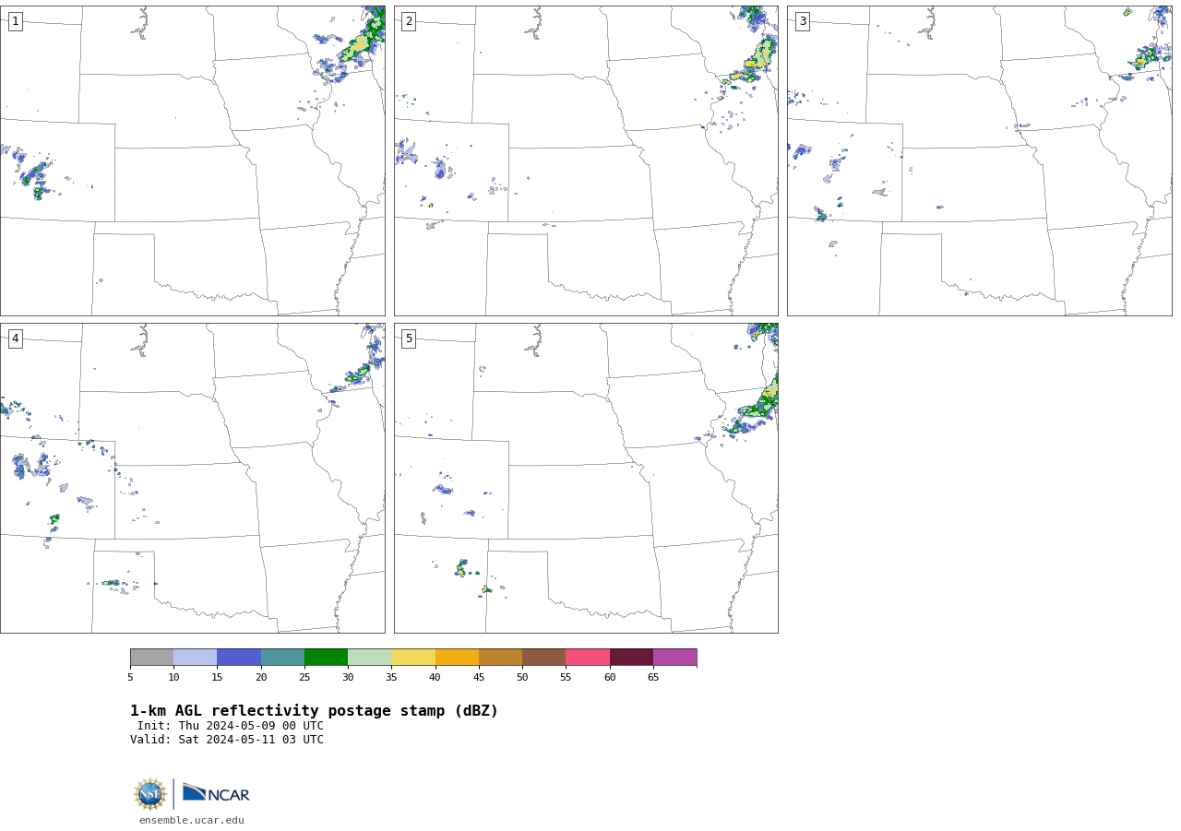Click the yellow 35-40 dBZ swatch

413,657
